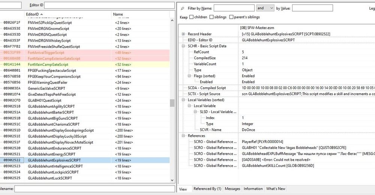Click the CompiledSize value 214
Viewport: 375px width, 195px height.
click(x=244, y=58)
